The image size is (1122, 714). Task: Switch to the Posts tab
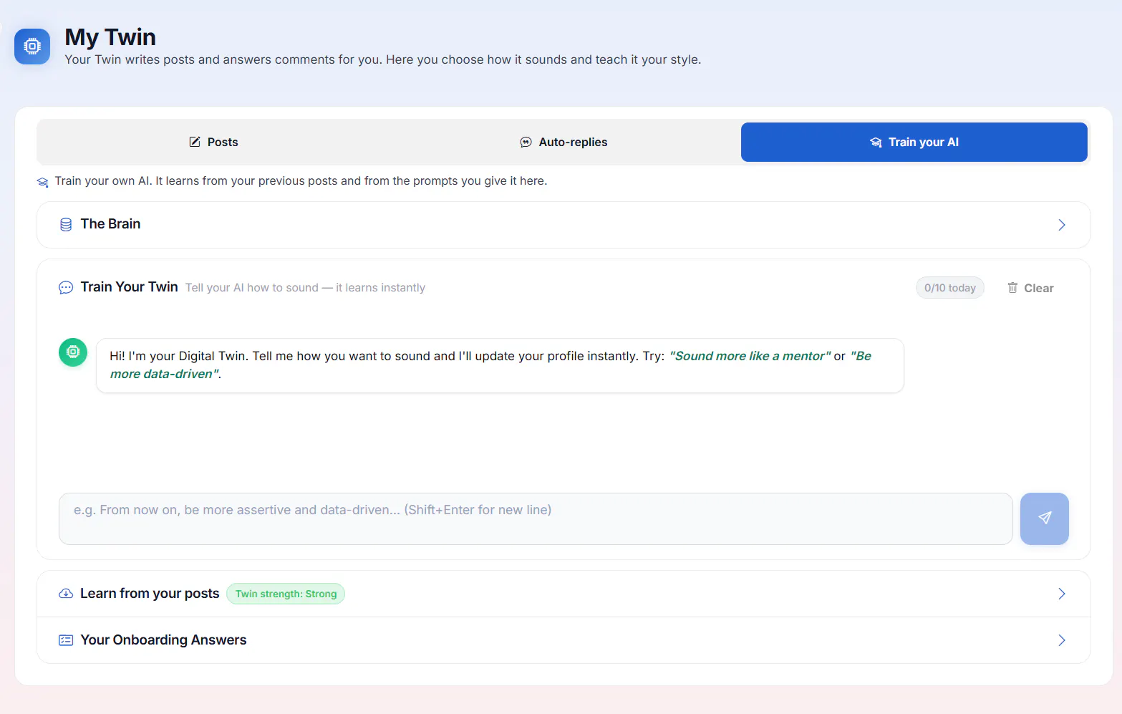tap(213, 142)
